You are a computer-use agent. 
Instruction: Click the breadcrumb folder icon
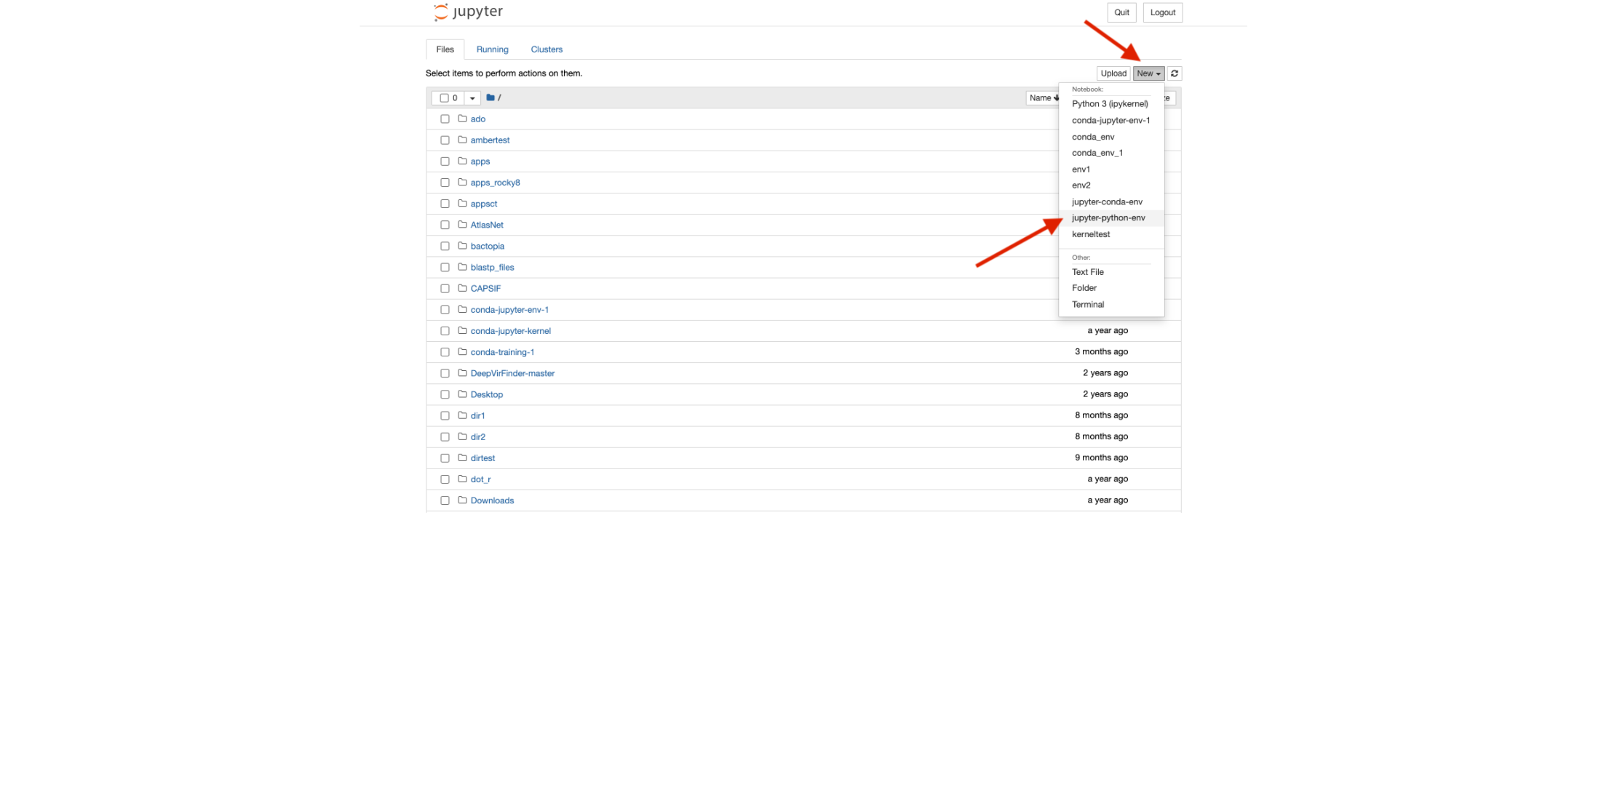point(490,97)
